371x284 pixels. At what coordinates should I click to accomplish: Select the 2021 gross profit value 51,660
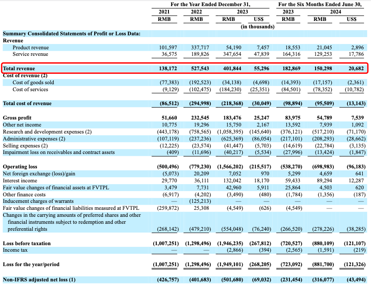click(x=168, y=118)
